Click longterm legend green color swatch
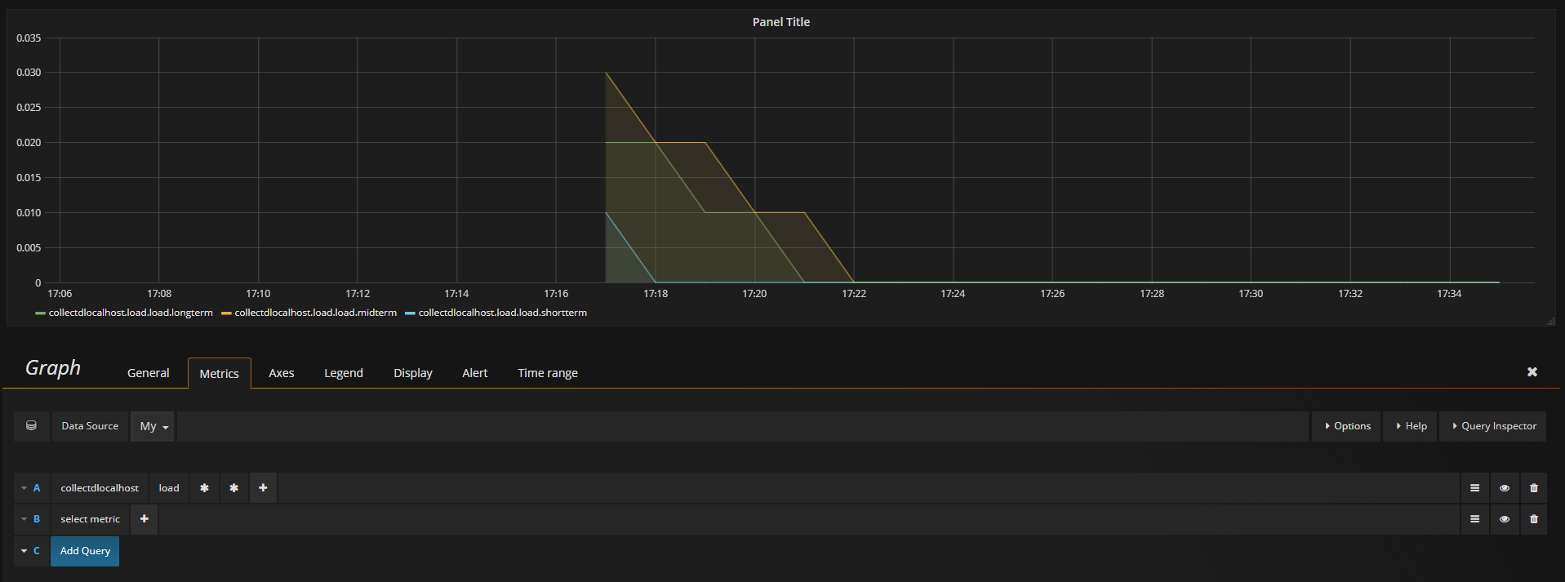Image resolution: width=1565 pixels, height=582 pixels. 40,313
